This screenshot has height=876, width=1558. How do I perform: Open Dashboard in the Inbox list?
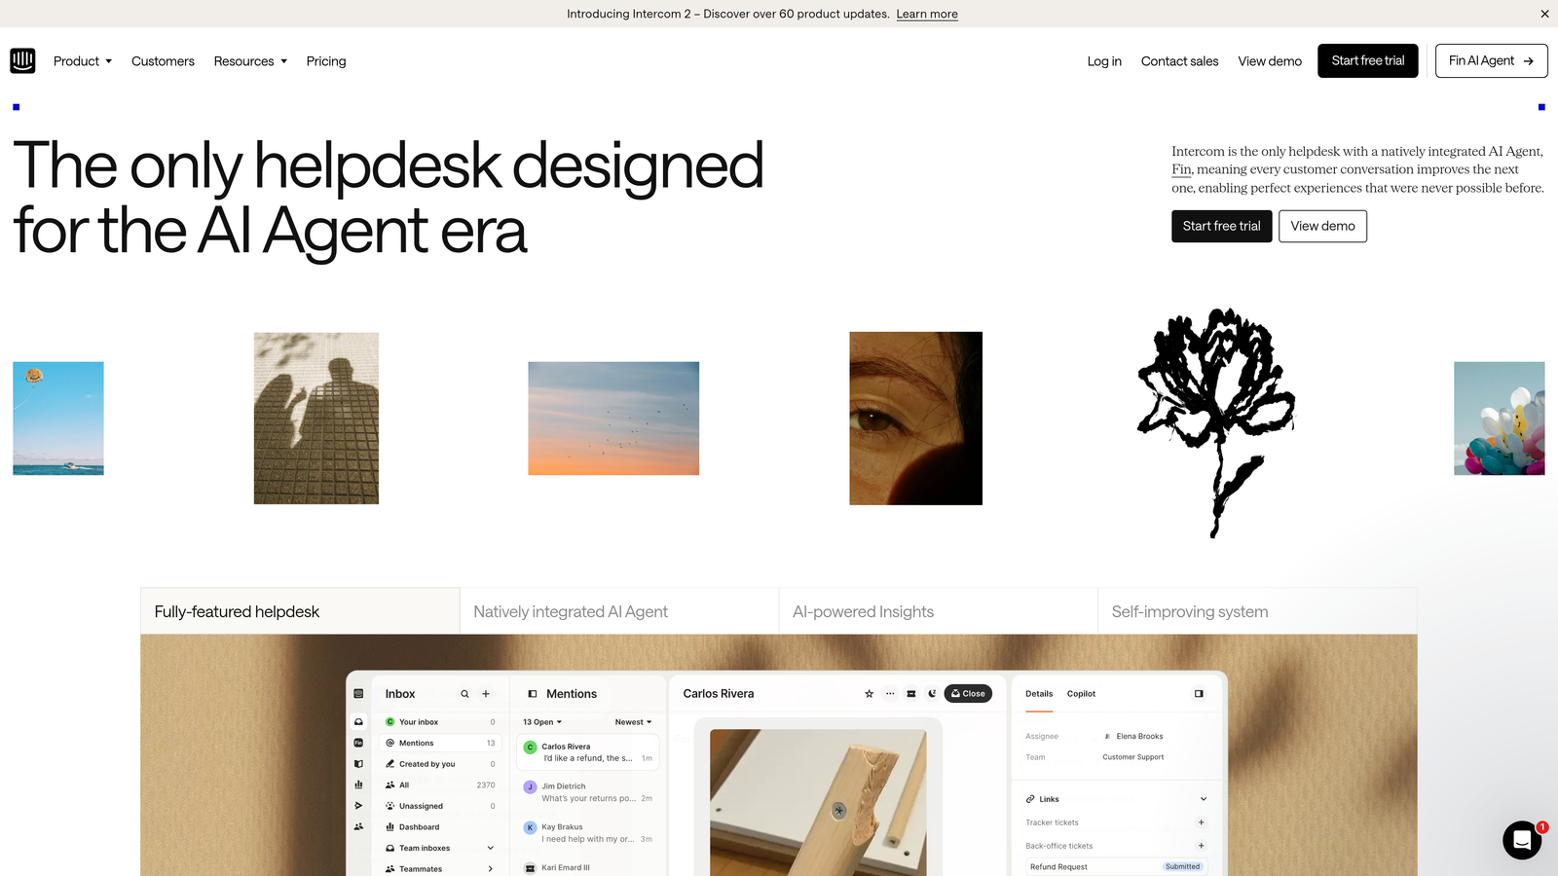[440, 827]
